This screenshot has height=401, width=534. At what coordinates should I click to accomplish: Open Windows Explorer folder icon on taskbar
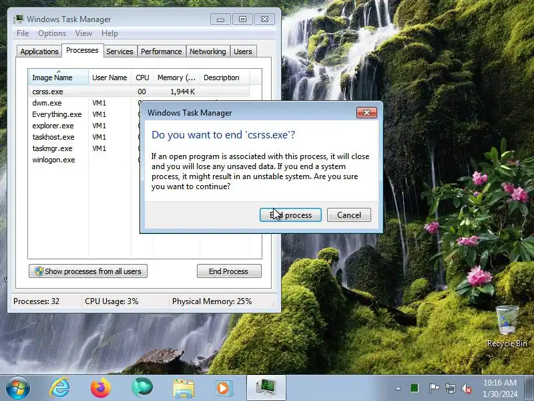[x=184, y=388]
